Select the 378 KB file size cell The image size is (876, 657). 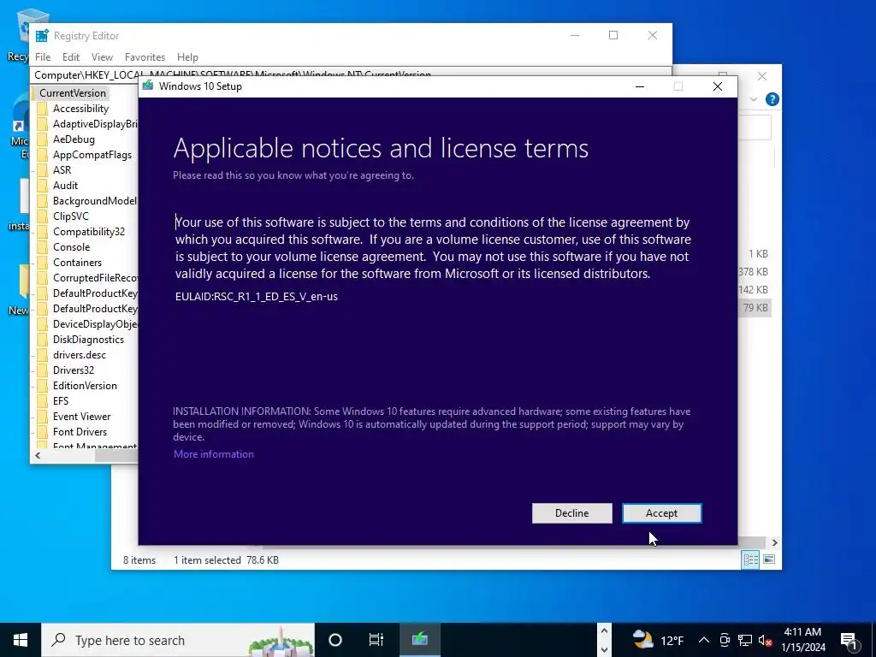click(x=753, y=271)
